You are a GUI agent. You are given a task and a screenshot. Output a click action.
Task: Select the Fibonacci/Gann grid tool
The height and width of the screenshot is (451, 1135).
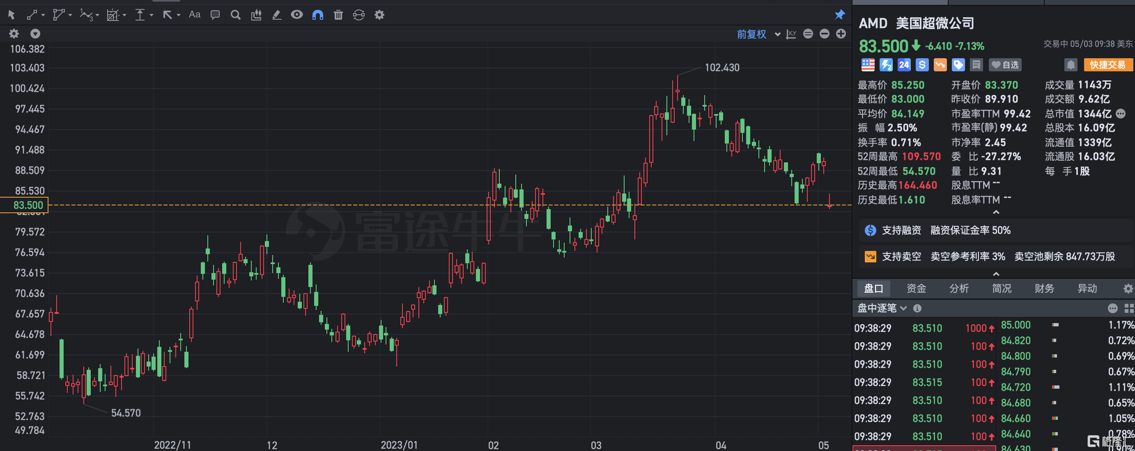tap(113, 15)
